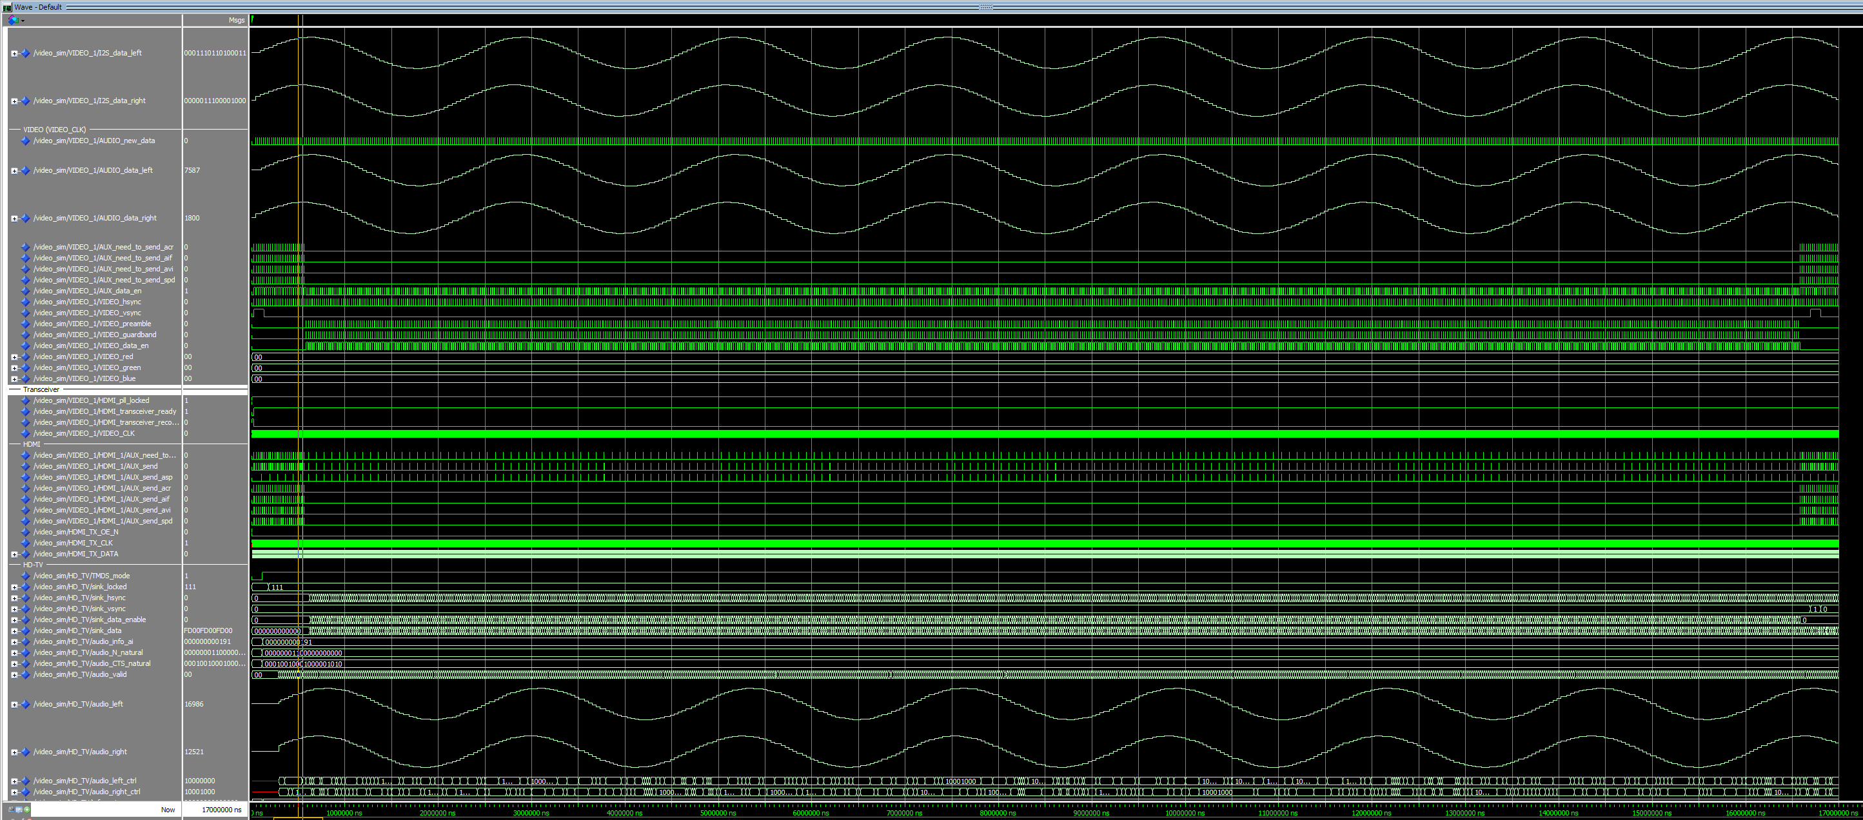Click the signal name format icon
The width and height of the screenshot is (1863, 820).
(x=13, y=20)
